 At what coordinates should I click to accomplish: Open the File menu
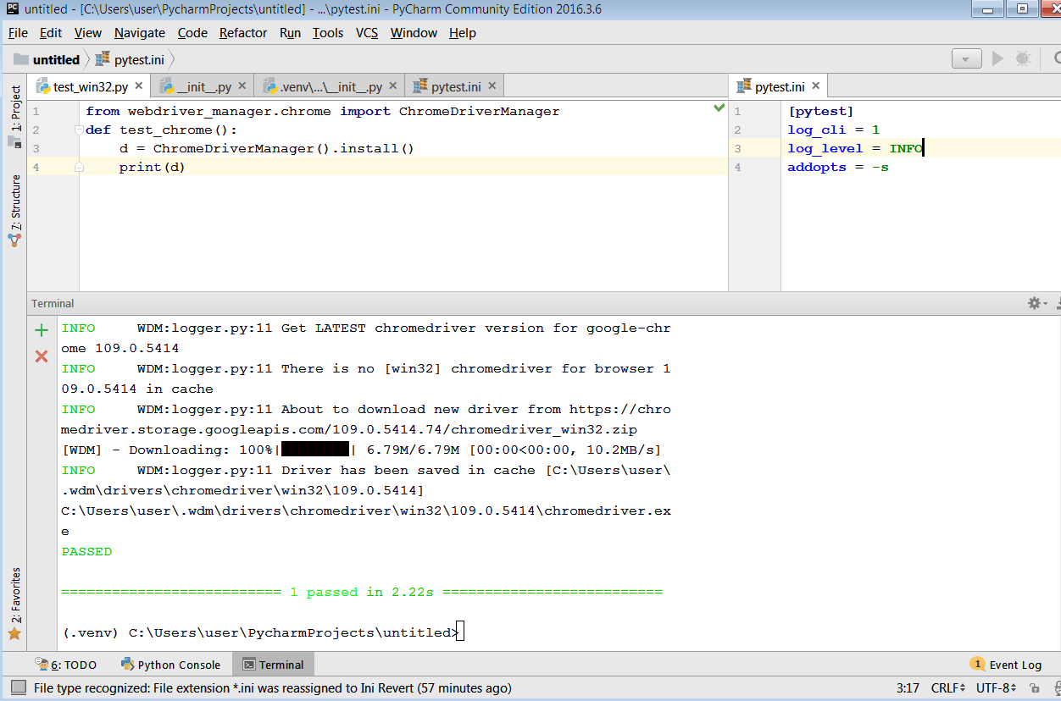18,33
